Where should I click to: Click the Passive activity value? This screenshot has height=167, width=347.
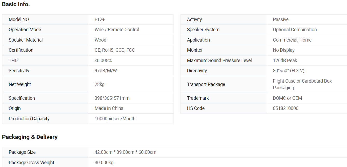coord(281,19)
